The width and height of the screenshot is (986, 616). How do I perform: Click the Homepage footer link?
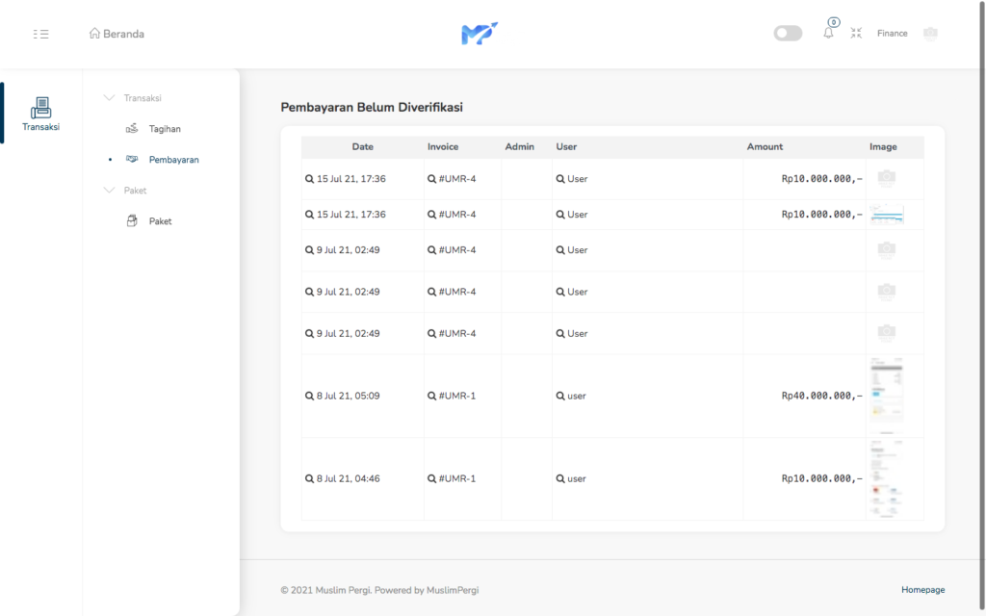point(922,590)
